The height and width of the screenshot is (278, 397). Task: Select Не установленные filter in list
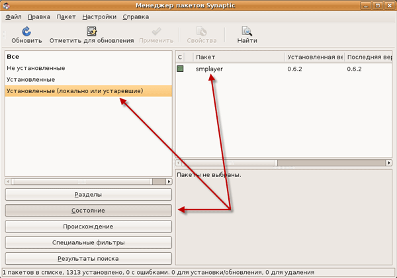pyautogui.click(x=35, y=68)
